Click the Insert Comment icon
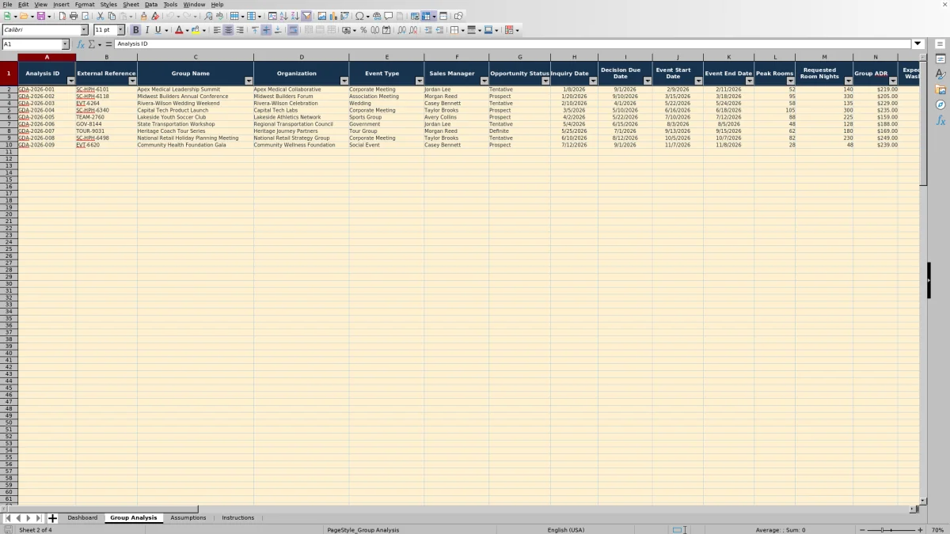The height and width of the screenshot is (534, 950). [x=389, y=16]
